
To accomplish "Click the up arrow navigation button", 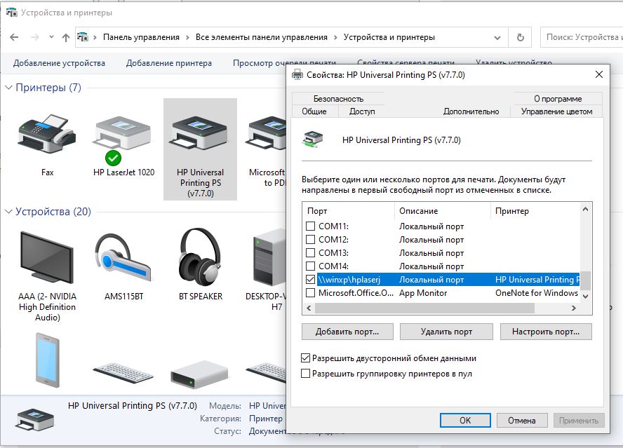I will [66, 38].
